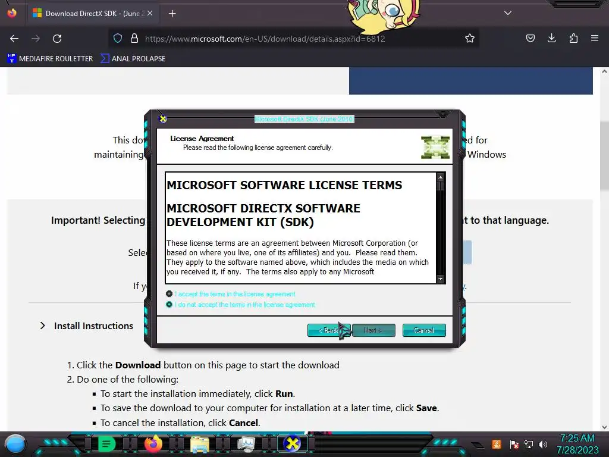609x457 pixels.
Task: Click the Firefox logo in the title bar
Action: 12,13
